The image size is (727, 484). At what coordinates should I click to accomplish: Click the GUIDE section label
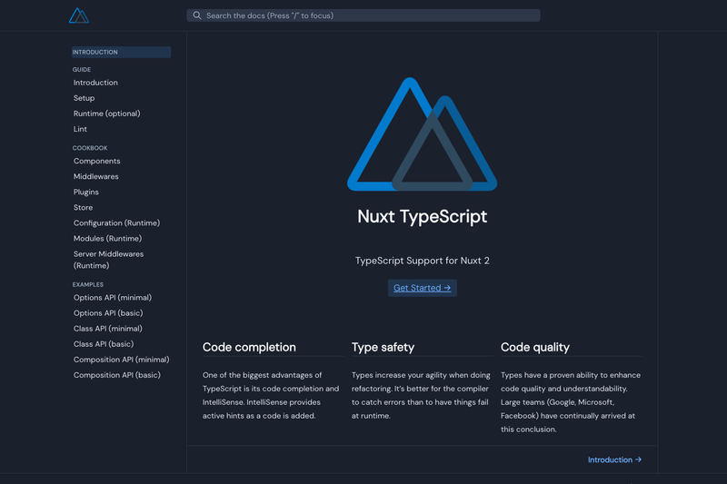(x=82, y=70)
